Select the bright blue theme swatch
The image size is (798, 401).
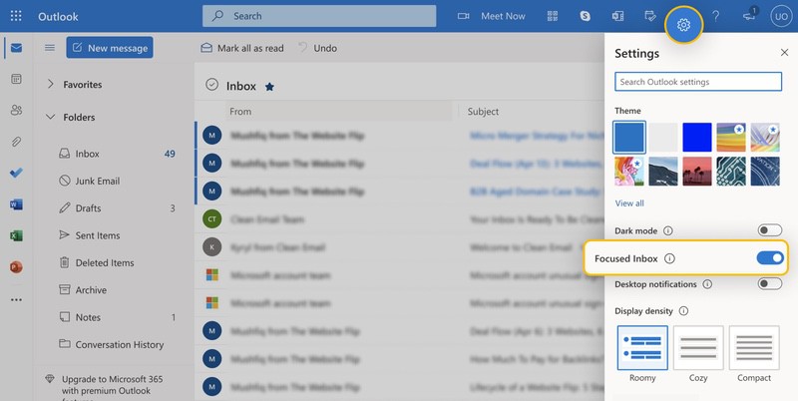point(697,137)
